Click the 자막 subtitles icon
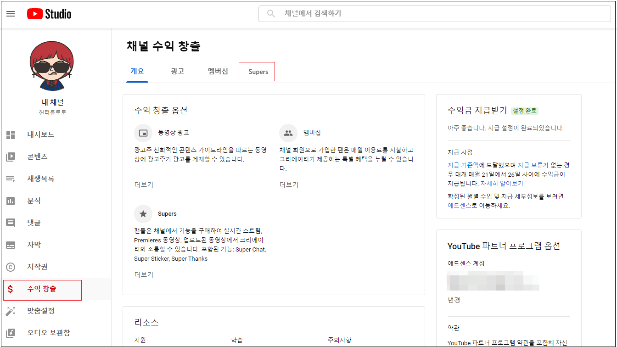This screenshot has height=347, width=617. coord(11,245)
